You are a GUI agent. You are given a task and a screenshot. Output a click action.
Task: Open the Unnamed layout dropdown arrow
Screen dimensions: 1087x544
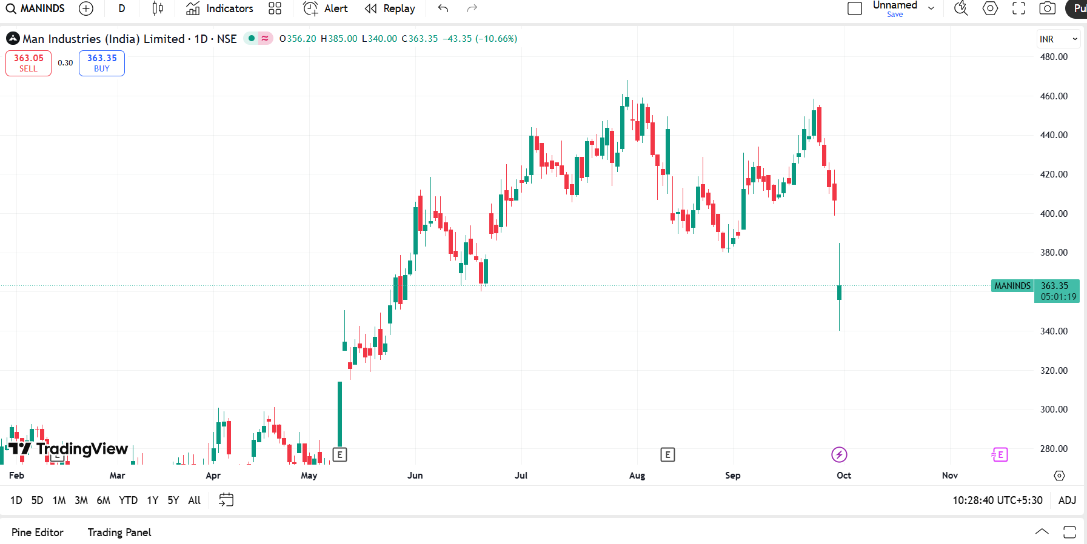pos(931,8)
